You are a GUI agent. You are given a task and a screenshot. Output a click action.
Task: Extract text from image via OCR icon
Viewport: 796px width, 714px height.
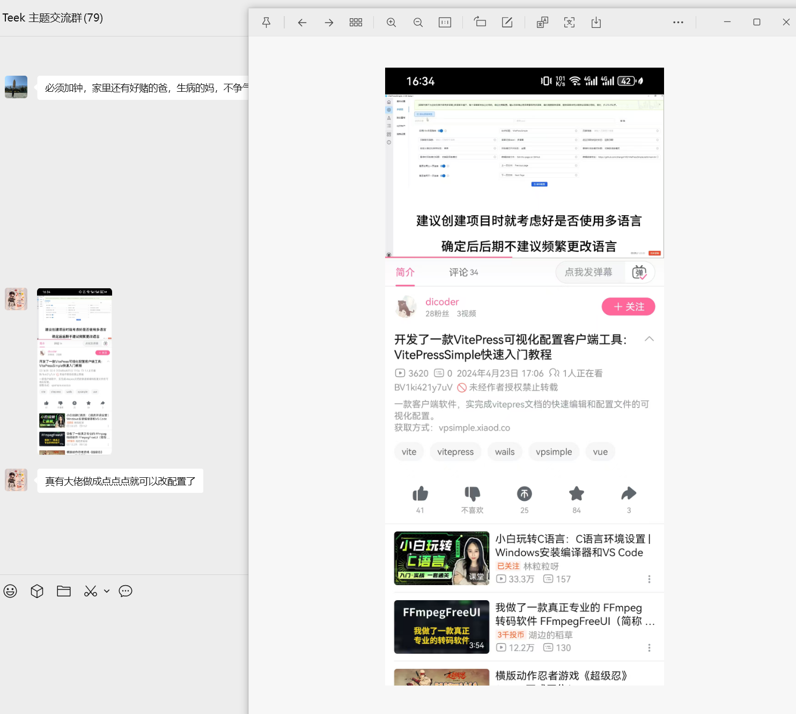[569, 22]
